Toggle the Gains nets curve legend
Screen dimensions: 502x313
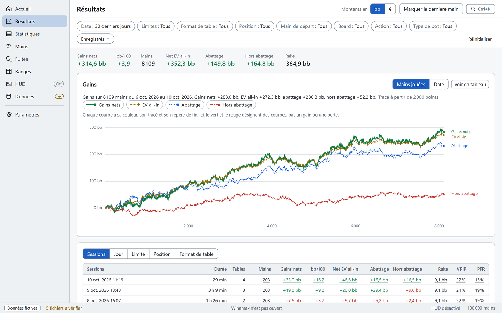pyautogui.click(x=103, y=105)
